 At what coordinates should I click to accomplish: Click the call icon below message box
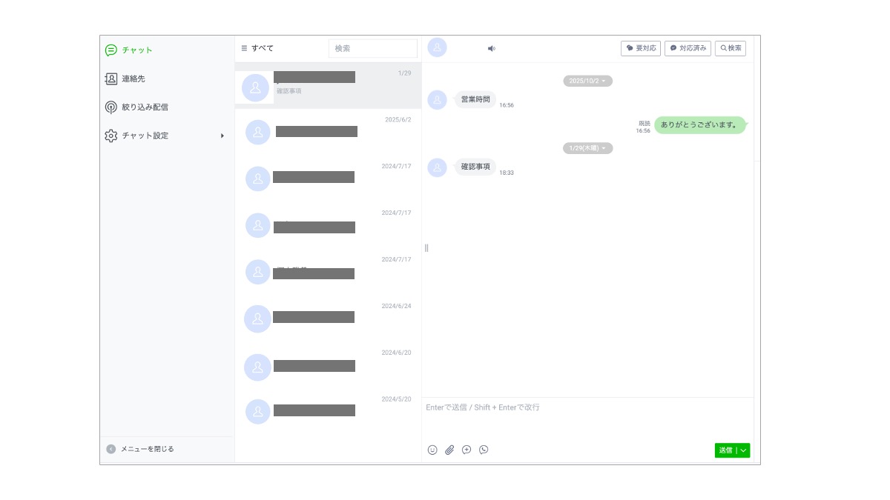[484, 450]
